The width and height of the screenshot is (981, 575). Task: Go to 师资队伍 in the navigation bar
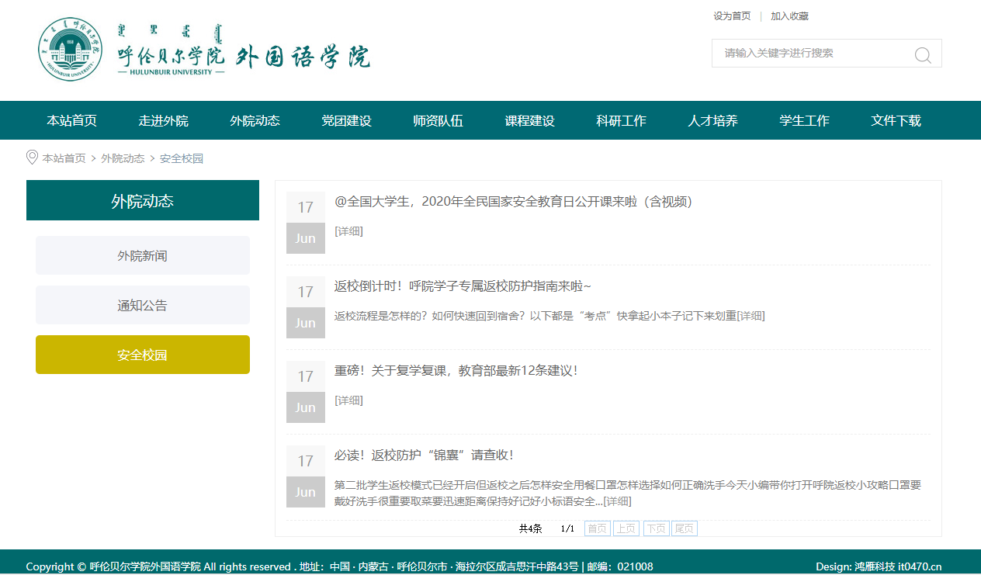(x=438, y=120)
